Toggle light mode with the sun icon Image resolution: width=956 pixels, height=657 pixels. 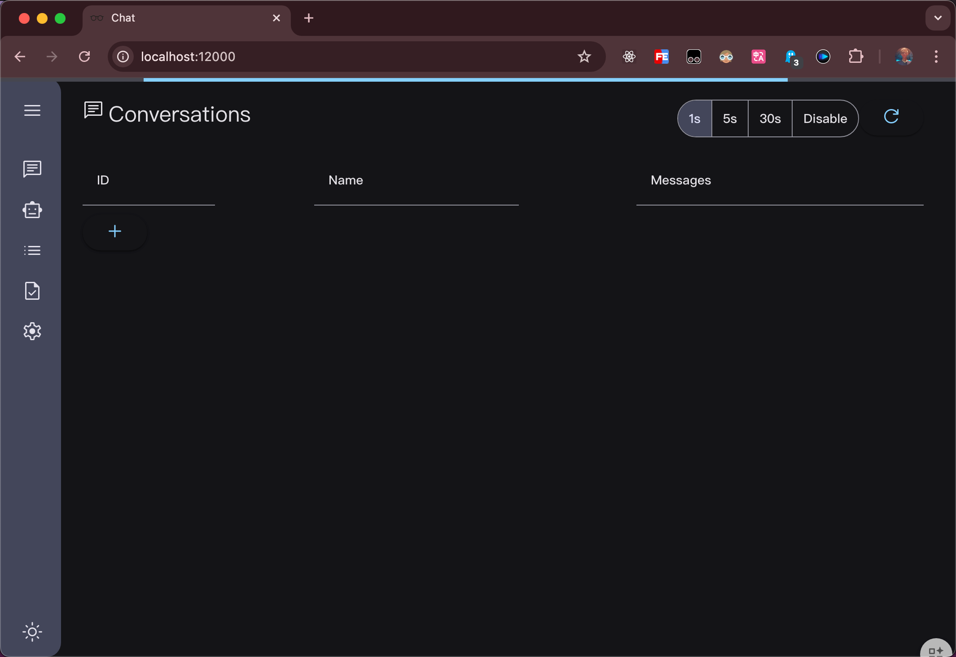tap(32, 632)
